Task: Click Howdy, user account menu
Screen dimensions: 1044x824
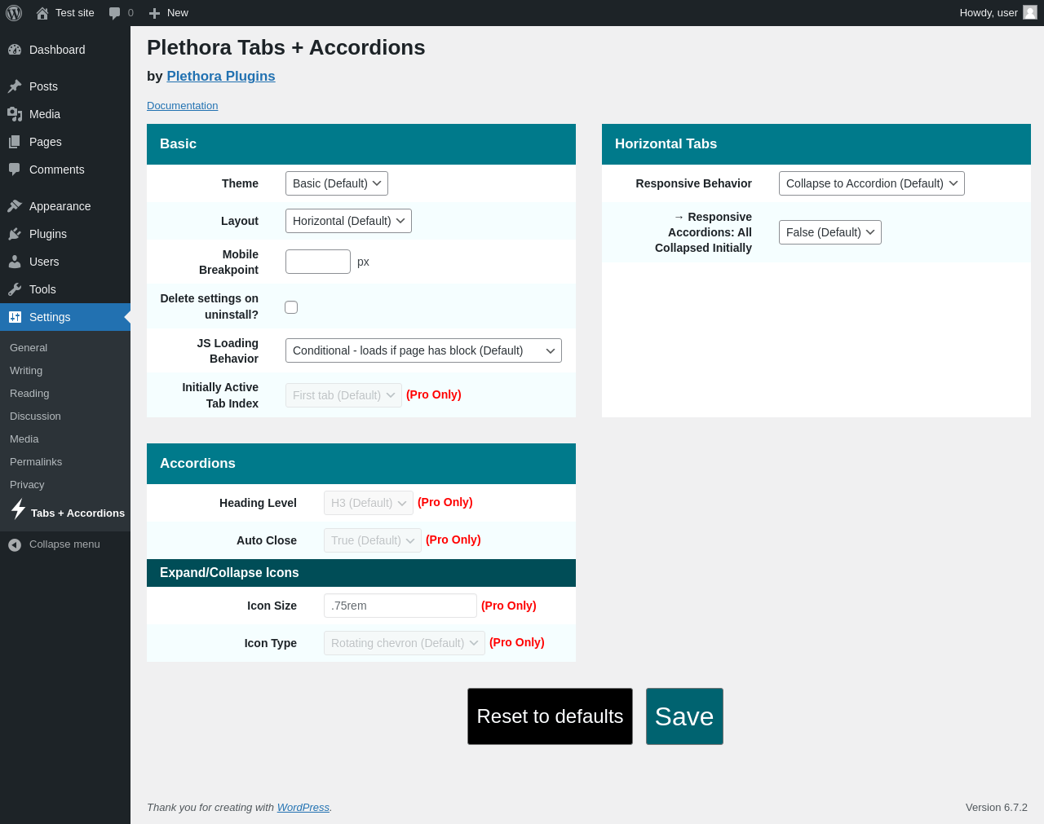Action: pos(998,13)
